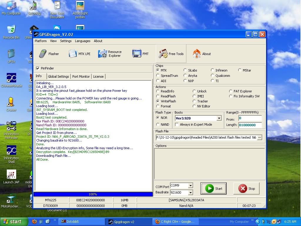
Task: Open the MTK LPE tool
Action: click(79, 54)
